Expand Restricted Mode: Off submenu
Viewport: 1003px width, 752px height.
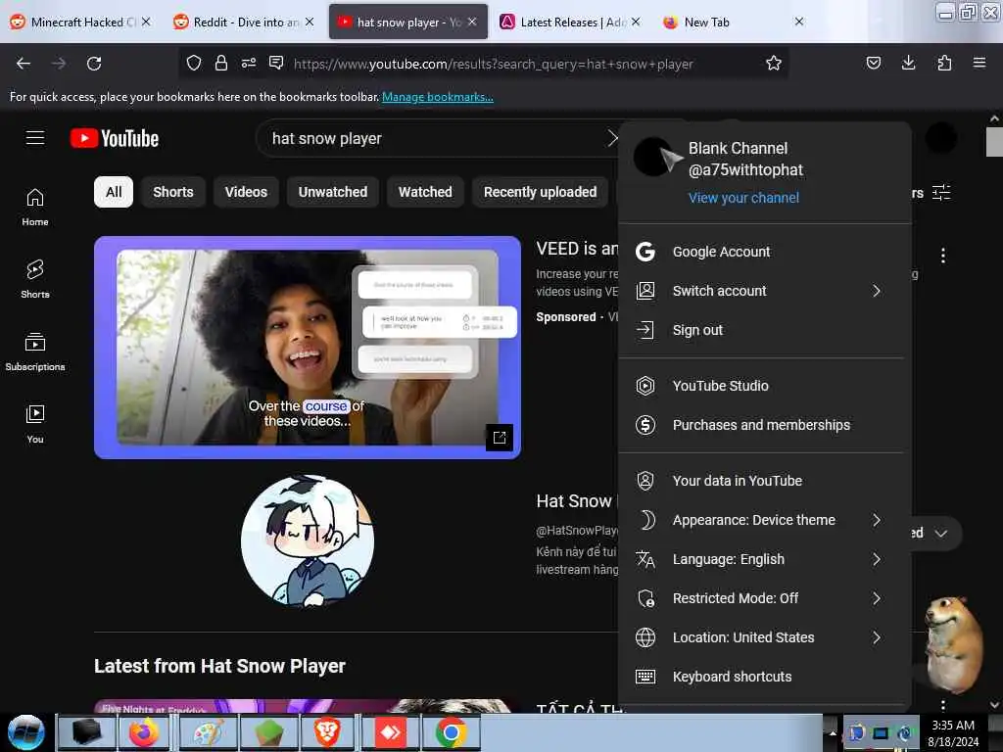[x=877, y=598]
